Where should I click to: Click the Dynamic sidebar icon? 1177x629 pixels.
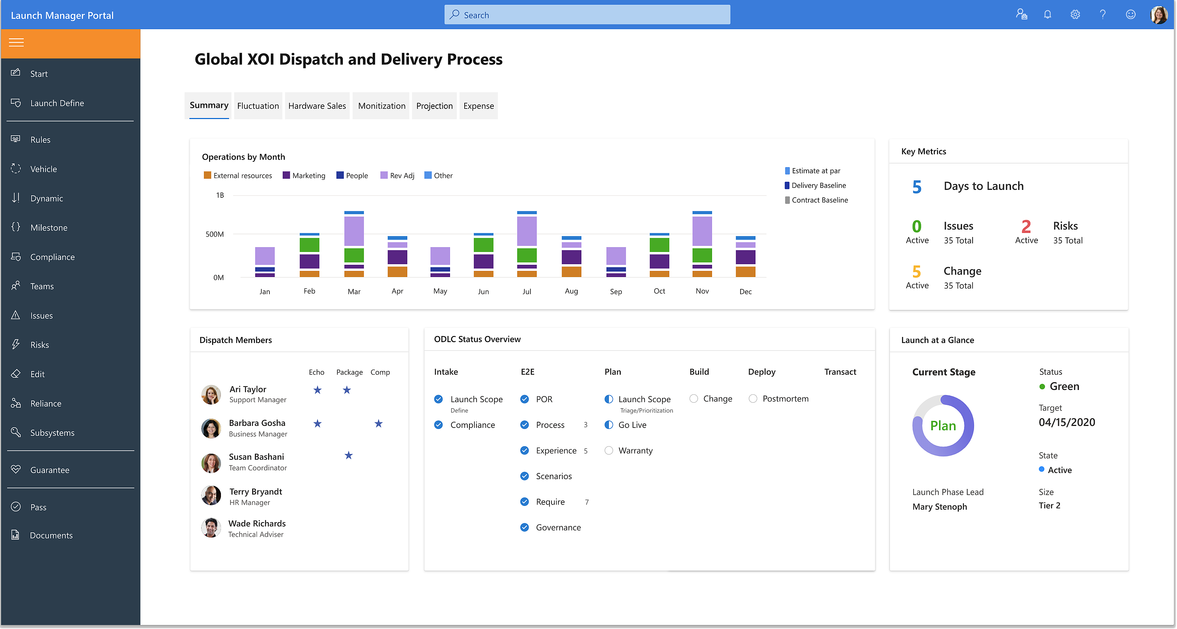(16, 198)
